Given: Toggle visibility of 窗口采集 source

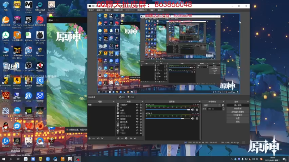Looking at the screenshot, I should tap(137, 122).
